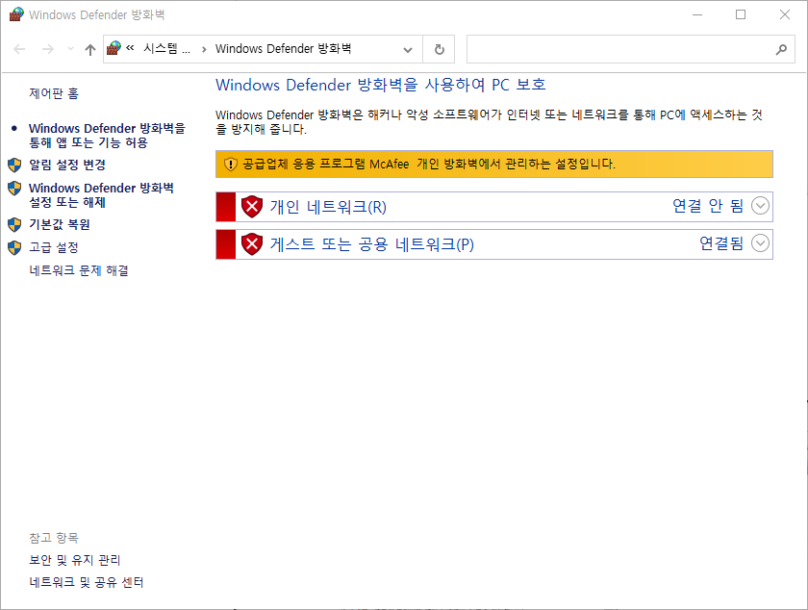Open 제어판 홈 link
808x610 pixels.
(54, 93)
